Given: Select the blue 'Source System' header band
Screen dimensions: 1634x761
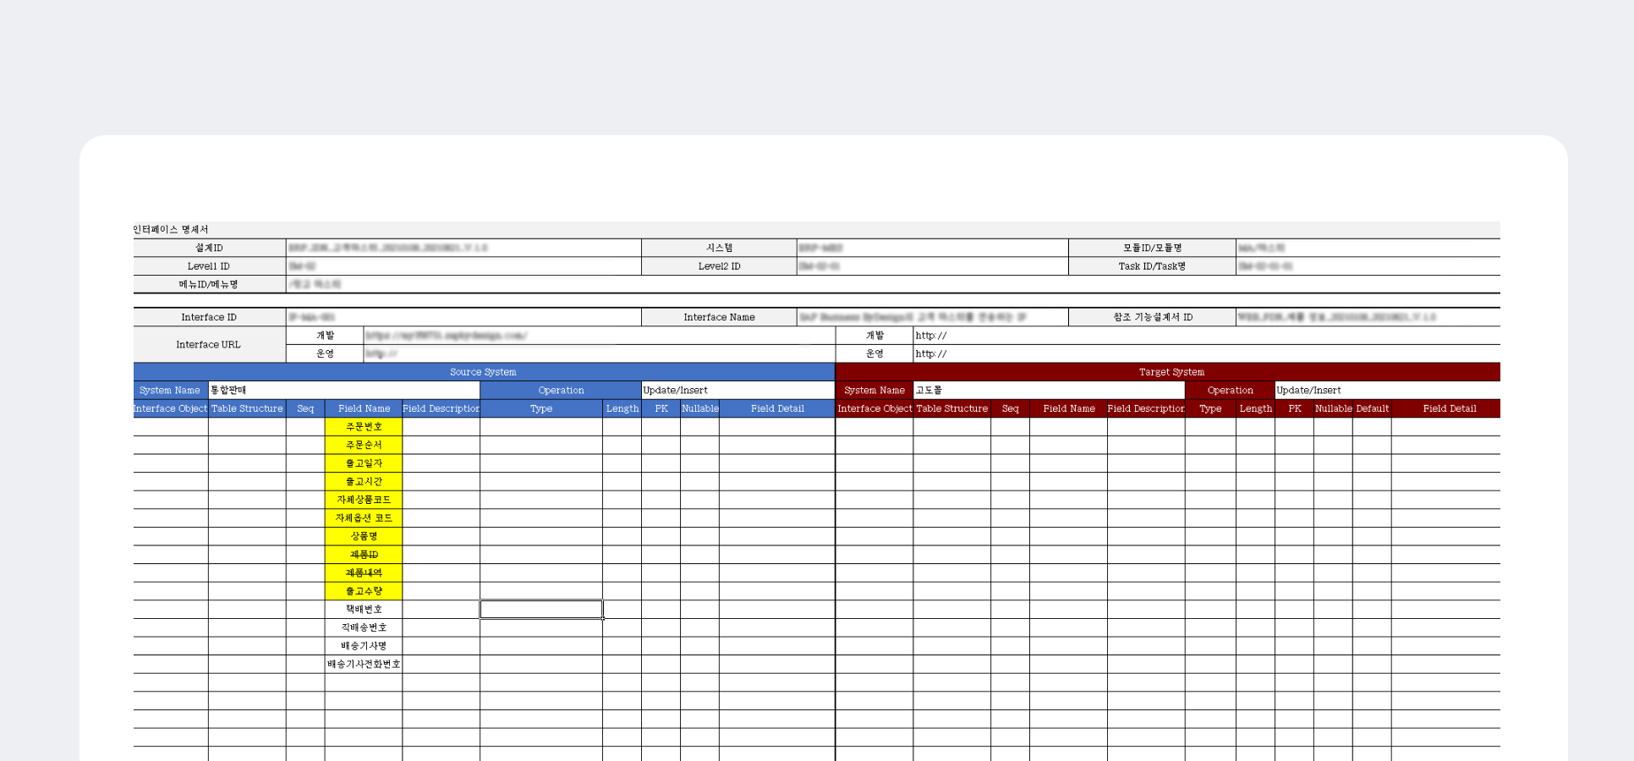Looking at the screenshot, I should (484, 372).
